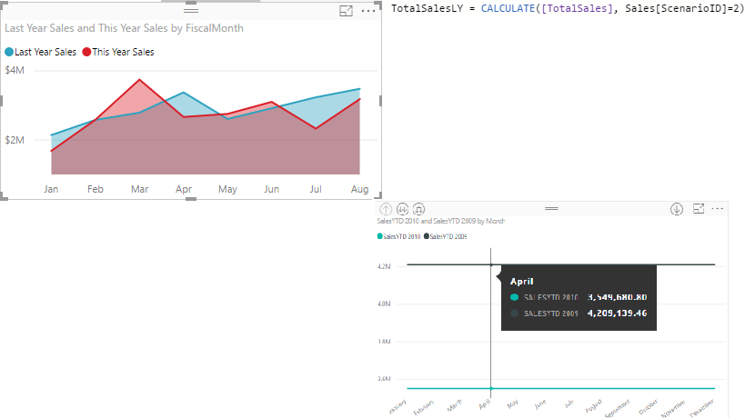This screenshot has height=418, width=745.
Task: Click the $4M y-axis label
Action: tap(15, 70)
